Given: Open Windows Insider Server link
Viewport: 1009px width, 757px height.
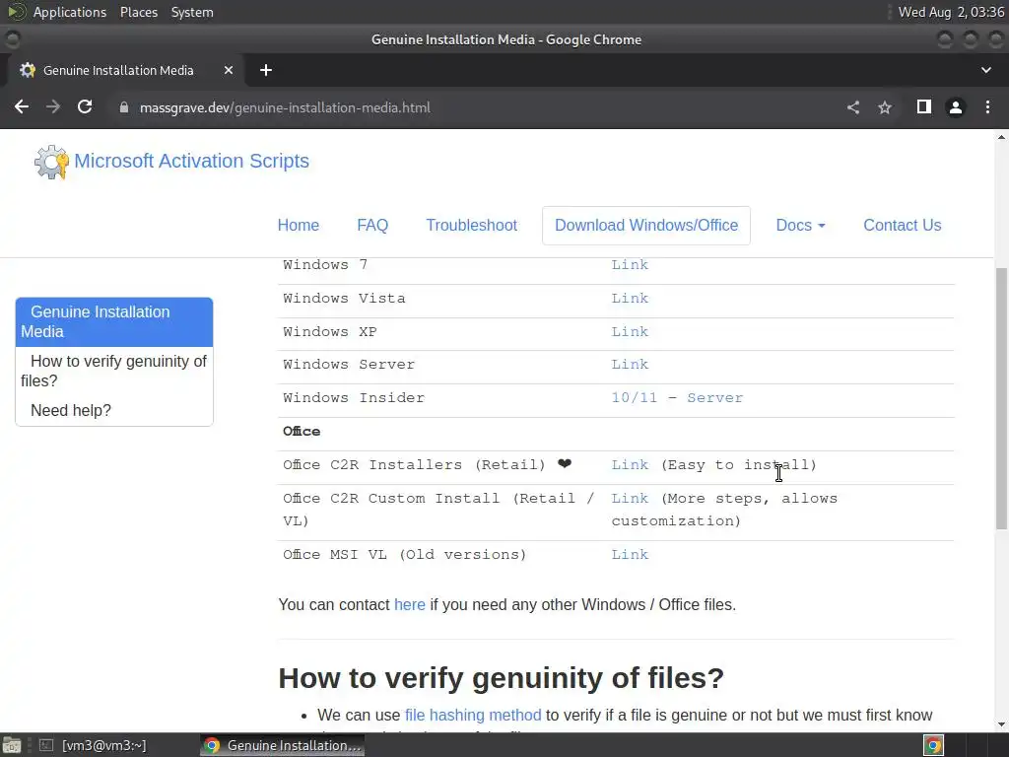Looking at the screenshot, I should tap(715, 398).
